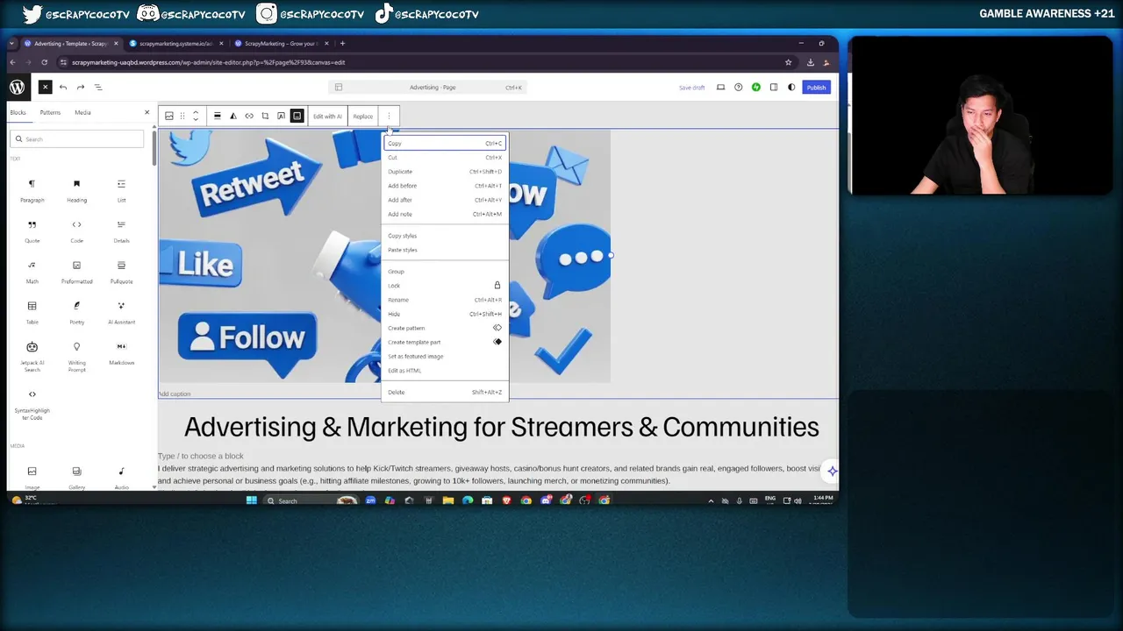1123x631 pixels.
Task: Undo the last change in the editor
Action: click(63, 87)
